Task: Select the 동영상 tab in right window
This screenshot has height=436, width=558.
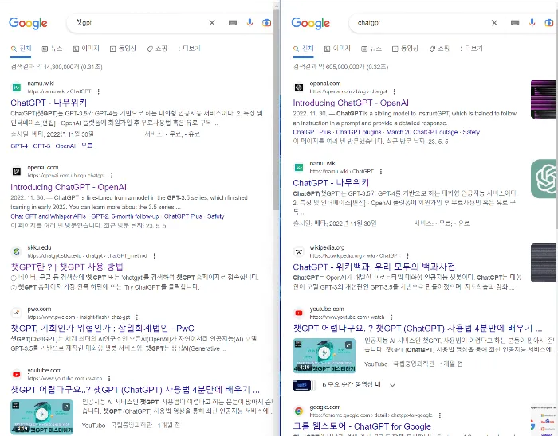Action: [x=405, y=49]
